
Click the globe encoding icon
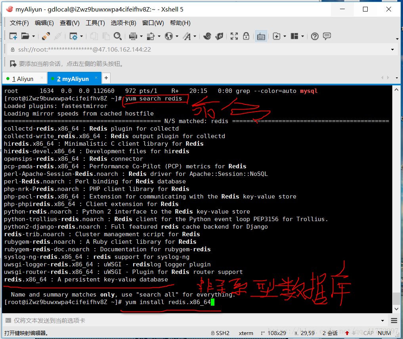pyautogui.click(x=168, y=36)
